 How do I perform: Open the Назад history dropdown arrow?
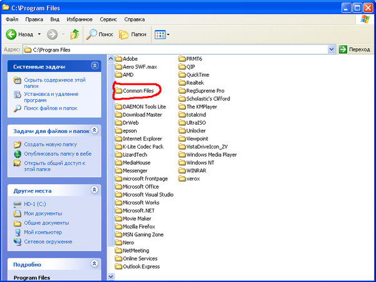39,34
